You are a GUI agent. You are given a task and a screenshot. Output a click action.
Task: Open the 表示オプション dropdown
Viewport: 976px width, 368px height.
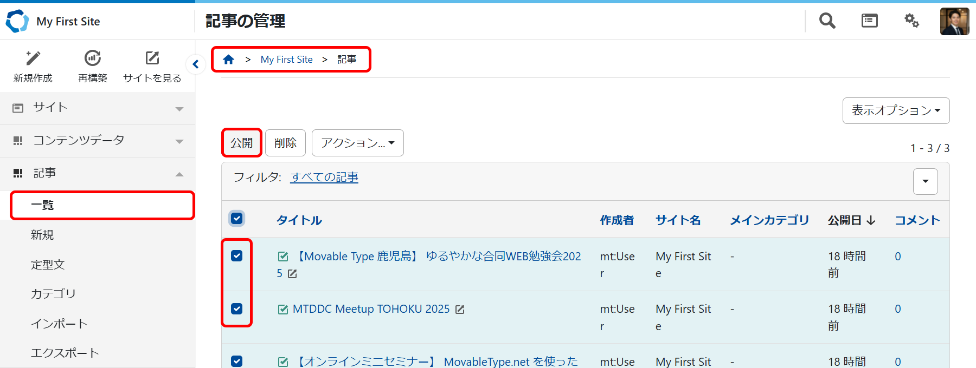[x=896, y=110]
